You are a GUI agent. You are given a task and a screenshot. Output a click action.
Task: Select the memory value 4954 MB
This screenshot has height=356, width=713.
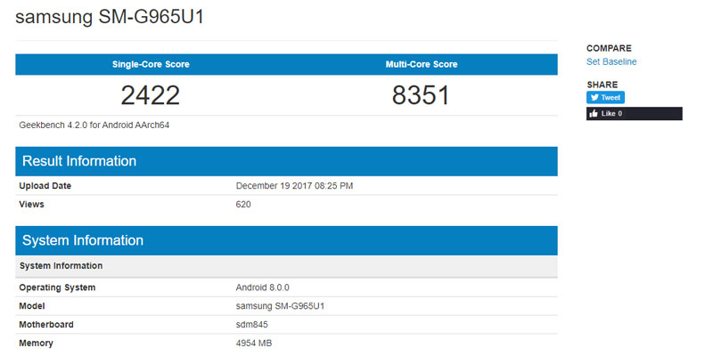(x=254, y=344)
